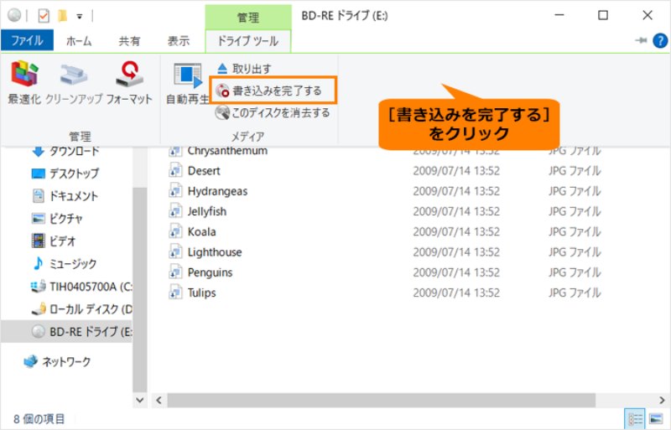Image resolution: width=671 pixels, height=430 pixels.
Task: Click the ミュージック note icon
Action: point(38,263)
